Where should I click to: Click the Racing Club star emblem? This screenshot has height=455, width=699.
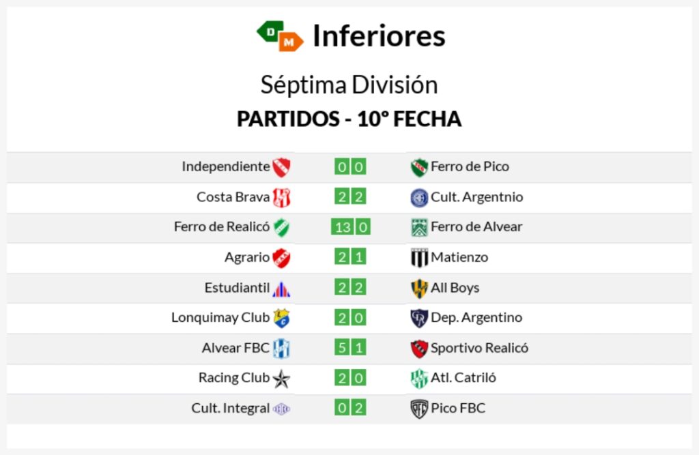[x=281, y=379]
